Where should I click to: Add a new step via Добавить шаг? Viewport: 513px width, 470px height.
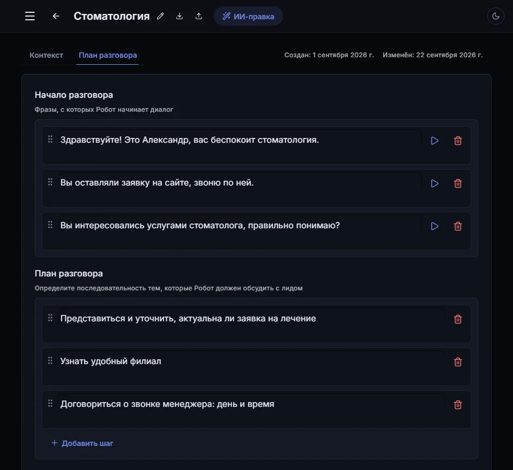click(82, 443)
